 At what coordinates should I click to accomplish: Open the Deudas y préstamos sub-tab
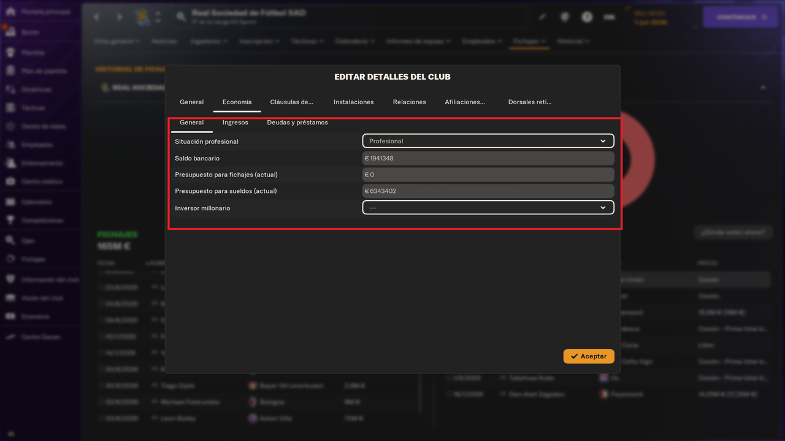click(x=297, y=123)
